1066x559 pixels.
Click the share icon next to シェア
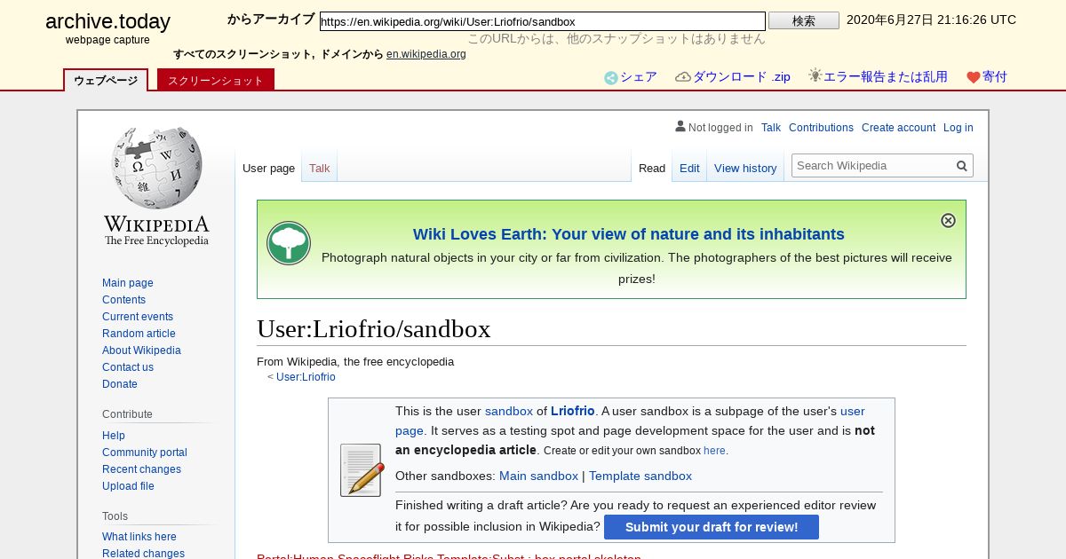point(610,78)
